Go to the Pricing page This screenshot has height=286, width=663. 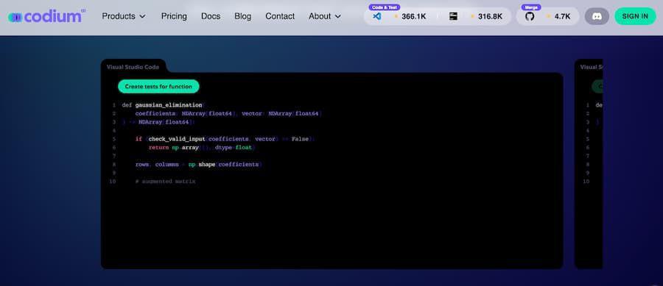pyautogui.click(x=174, y=16)
